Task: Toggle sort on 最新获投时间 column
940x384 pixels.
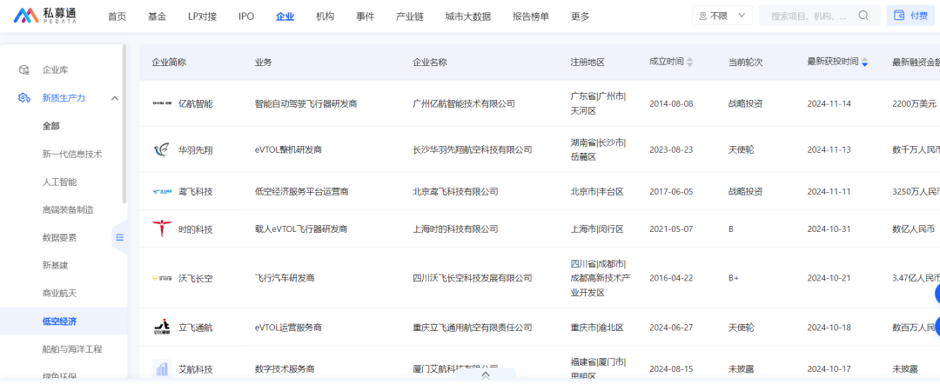Action: (864, 63)
